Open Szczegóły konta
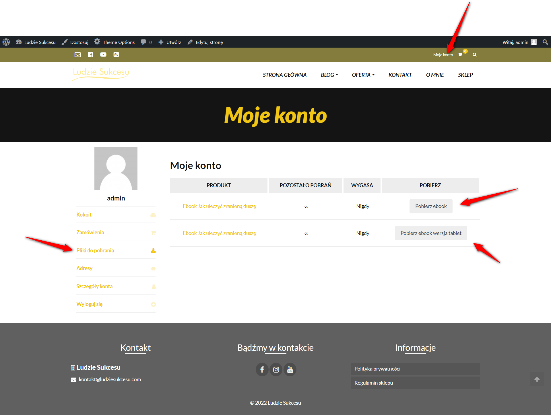The height and width of the screenshot is (415, 551). click(x=94, y=287)
